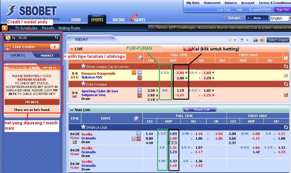Open the SPORTS main tab
The image size is (291, 173).
coord(97,20)
